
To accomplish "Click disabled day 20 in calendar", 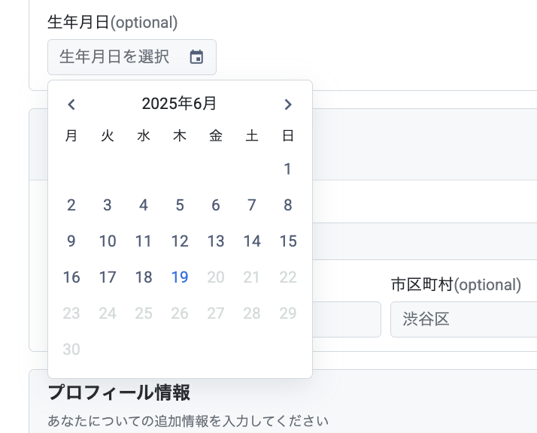I will point(216,277).
